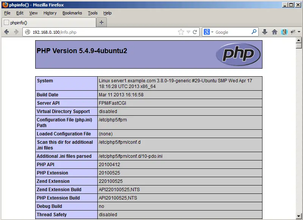The image size is (303, 220).
Task: Click the System row label
Action: pyautogui.click(x=45, y=81)
